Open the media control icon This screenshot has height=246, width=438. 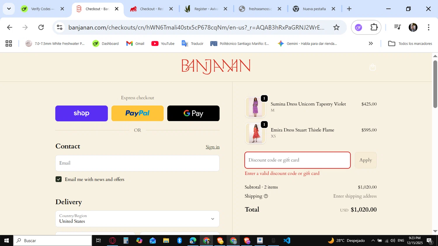click(397, 27)
